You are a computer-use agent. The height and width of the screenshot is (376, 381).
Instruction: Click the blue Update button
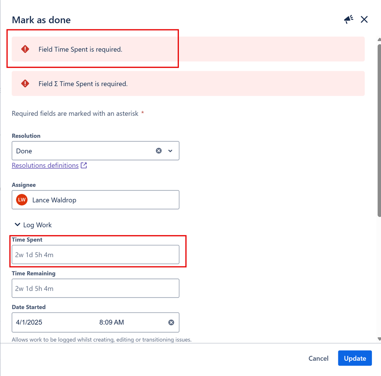click(355, 358)
